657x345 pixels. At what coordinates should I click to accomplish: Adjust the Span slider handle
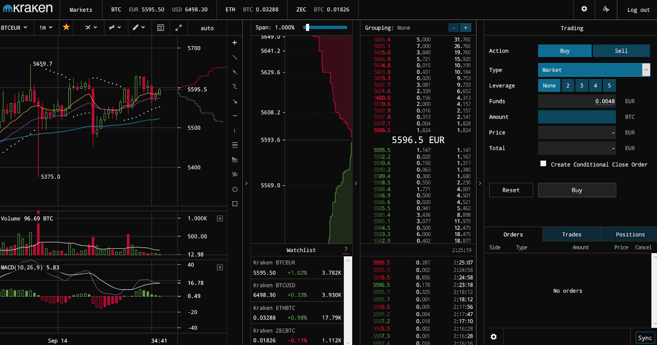point(307,28)
